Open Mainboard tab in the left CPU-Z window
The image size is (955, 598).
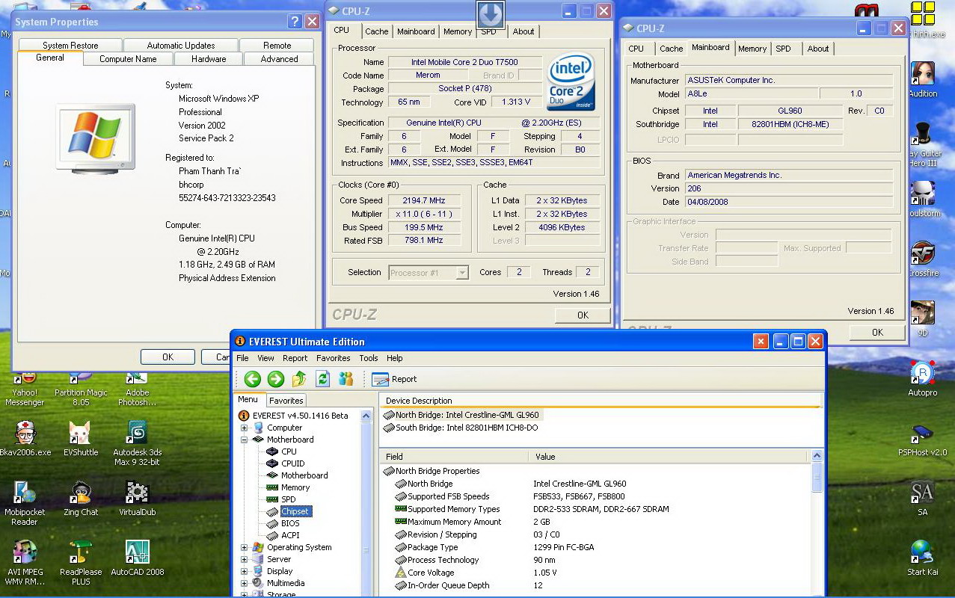click(416, 31)
